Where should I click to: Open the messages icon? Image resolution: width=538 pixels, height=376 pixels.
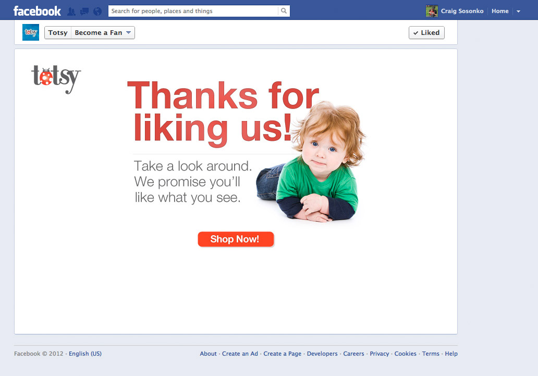(84, 11)
